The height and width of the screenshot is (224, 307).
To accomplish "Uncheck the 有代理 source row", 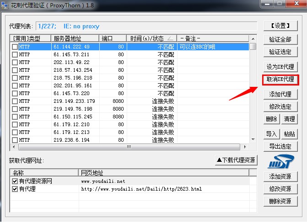I will pyautogui.click(x=15, y=189).
